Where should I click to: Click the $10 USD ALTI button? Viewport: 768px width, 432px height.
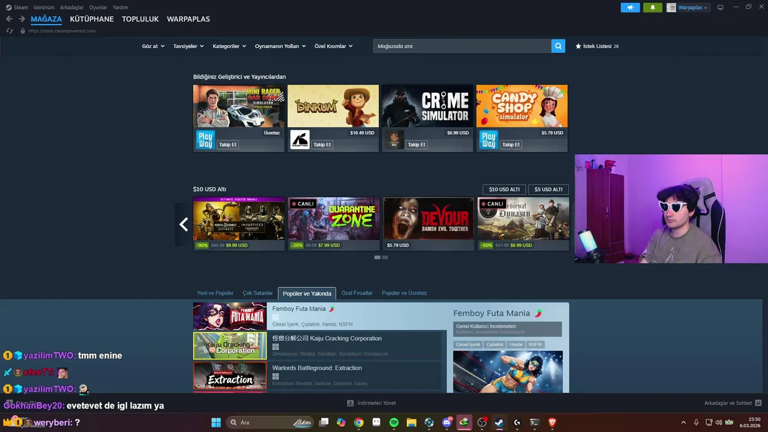pos(504,190)
